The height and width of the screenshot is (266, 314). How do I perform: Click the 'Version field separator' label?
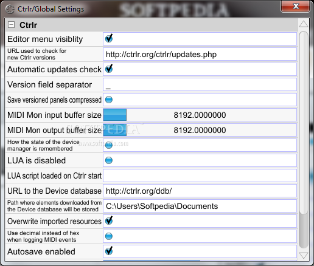49,84
